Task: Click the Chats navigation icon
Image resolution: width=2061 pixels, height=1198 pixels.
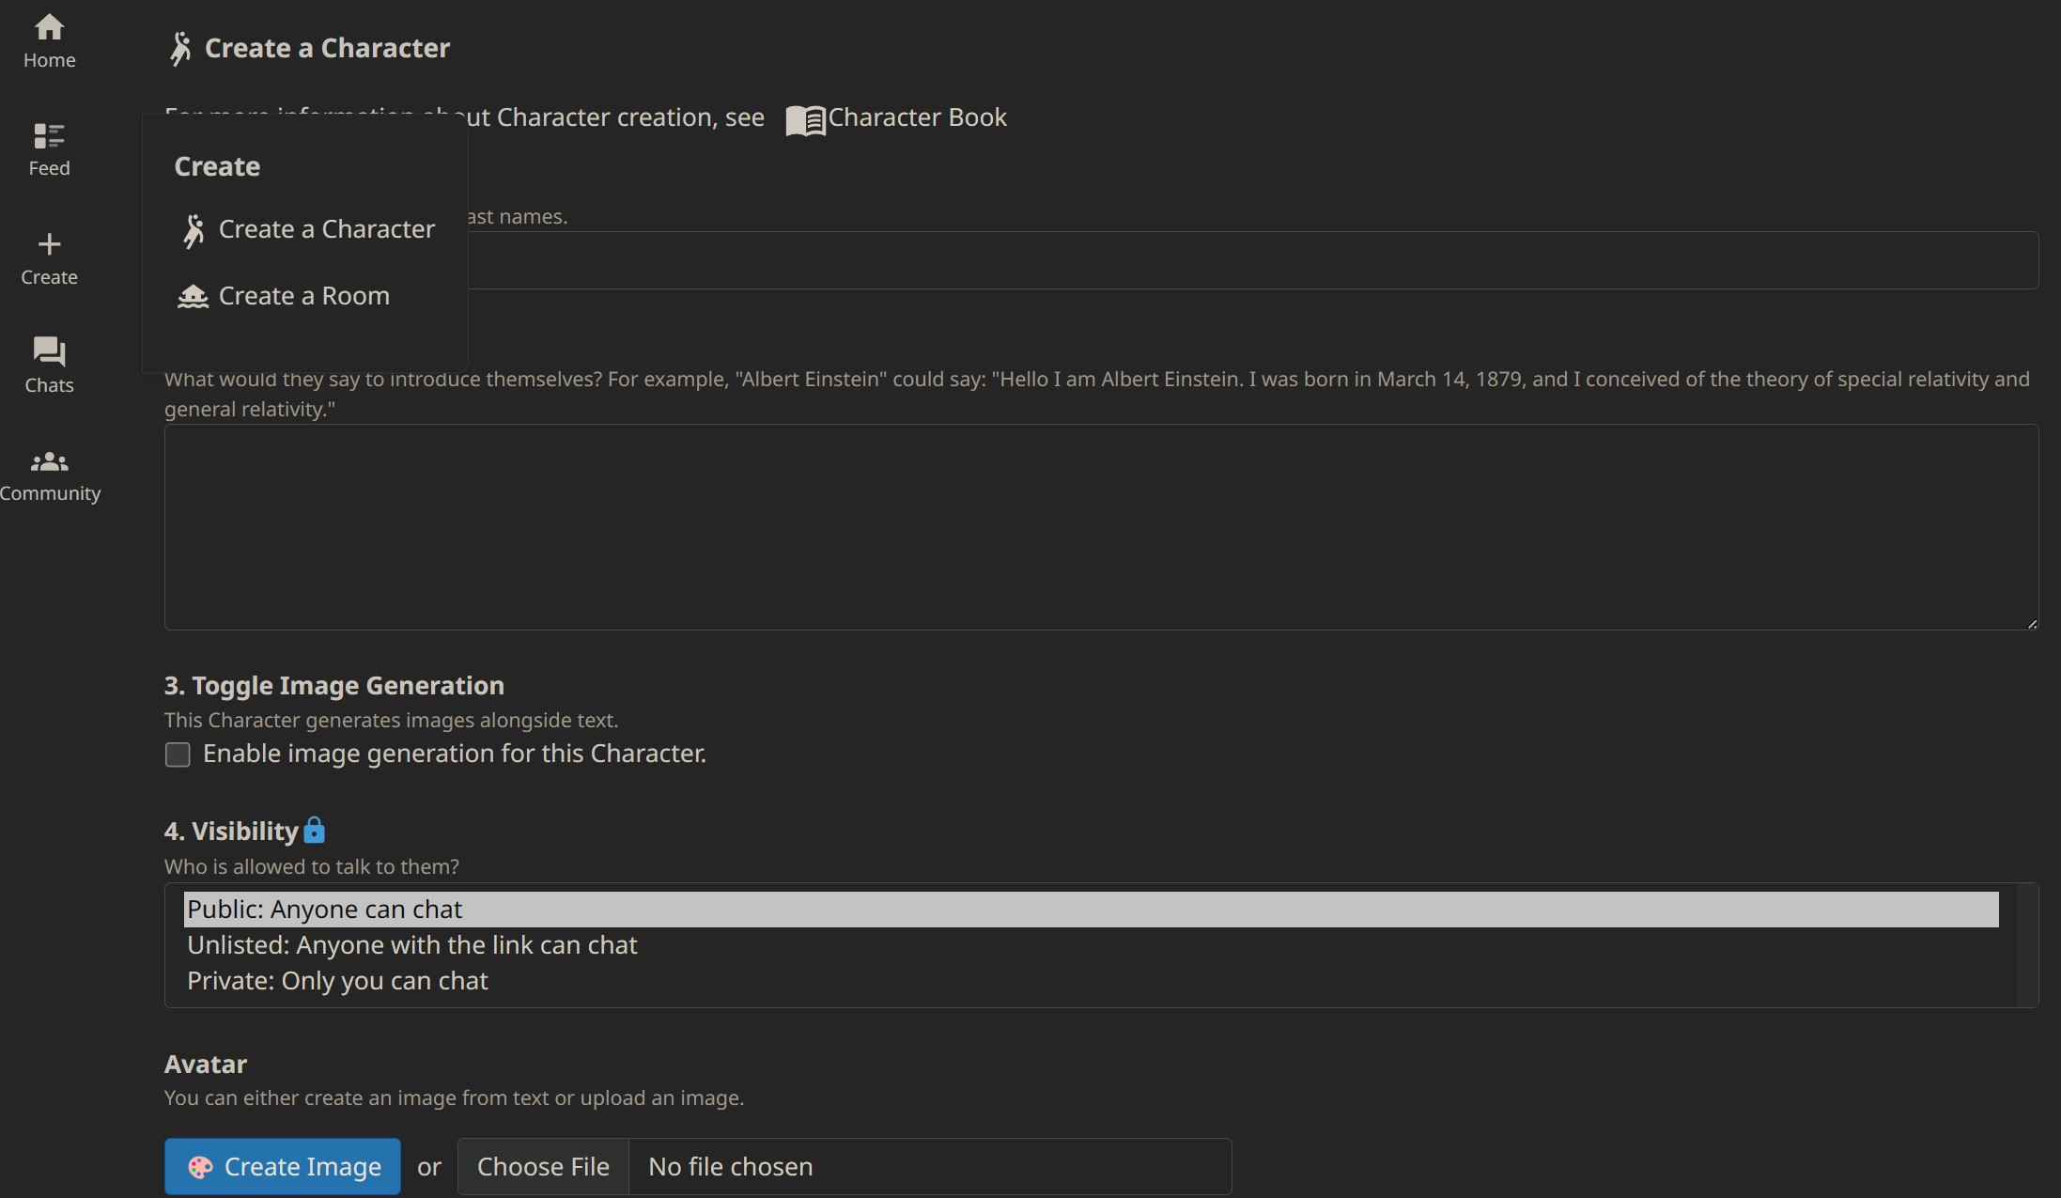Action: click(49, 366)
